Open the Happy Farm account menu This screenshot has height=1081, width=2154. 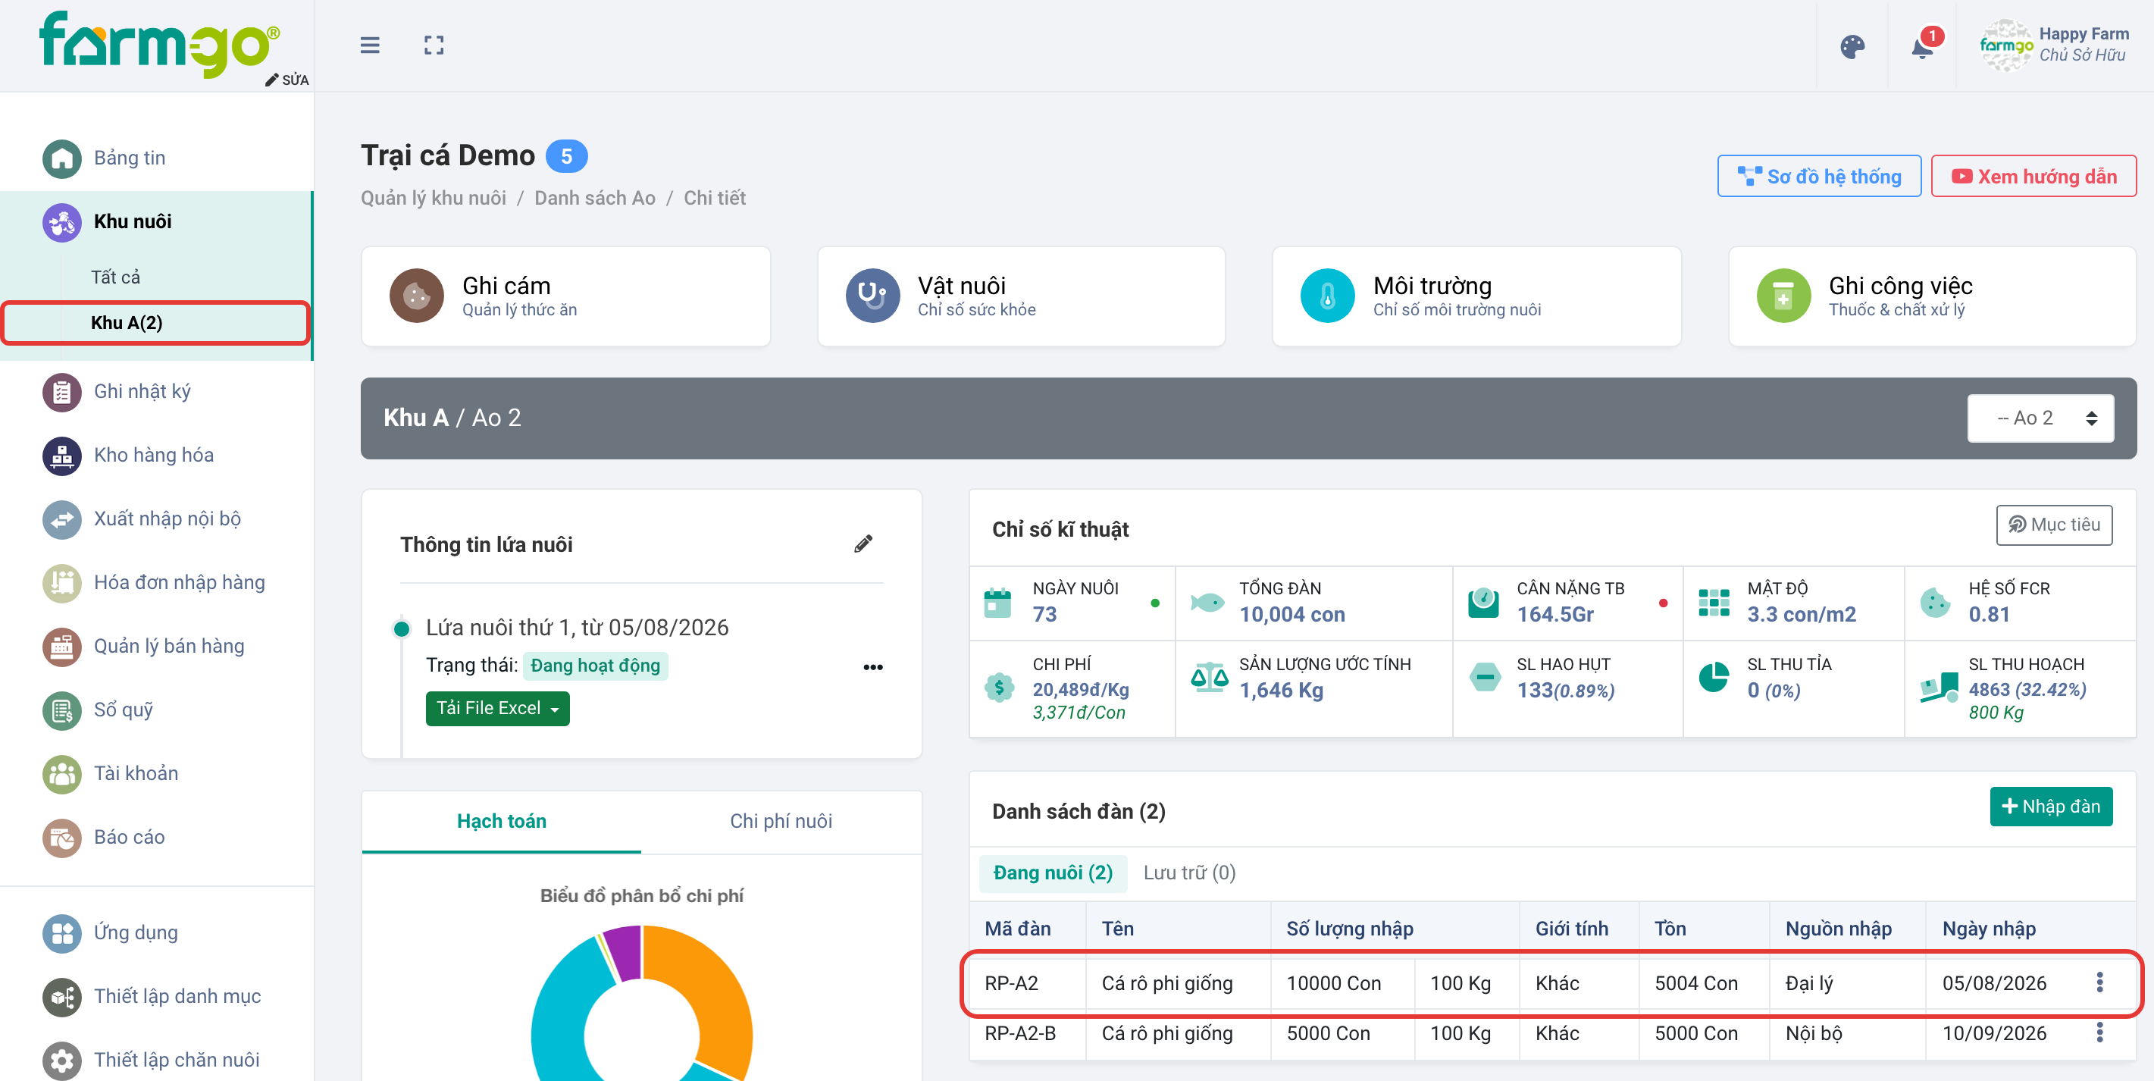point(2053,45)
